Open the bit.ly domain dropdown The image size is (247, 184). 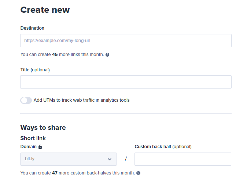point(68,159)
